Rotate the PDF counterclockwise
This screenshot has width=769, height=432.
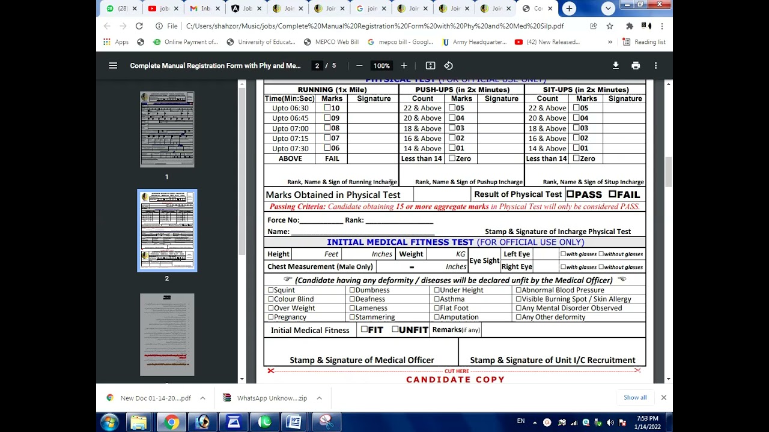pyautogui.click(x=448, y=65)
